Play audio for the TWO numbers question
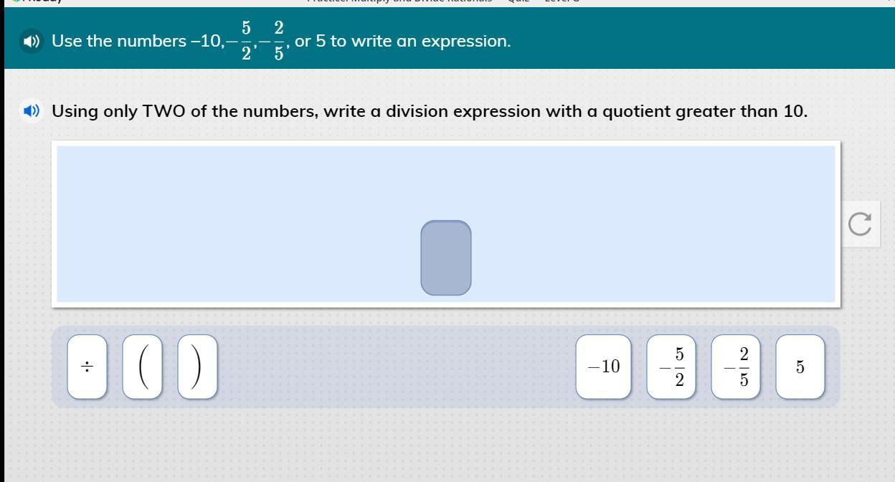 32,111
